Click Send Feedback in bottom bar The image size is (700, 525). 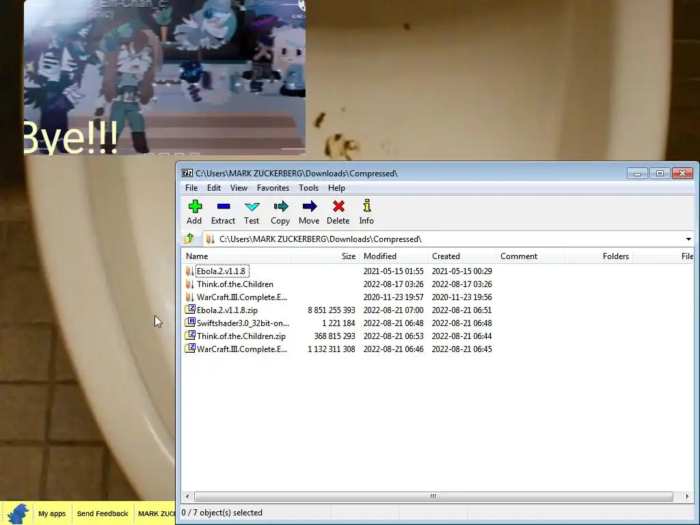[103, 513]
